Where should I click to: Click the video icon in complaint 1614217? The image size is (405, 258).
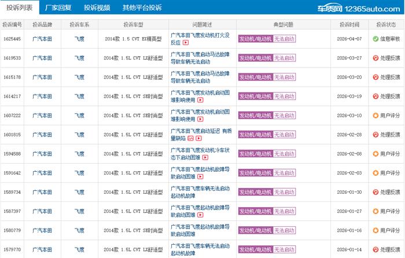200,100
